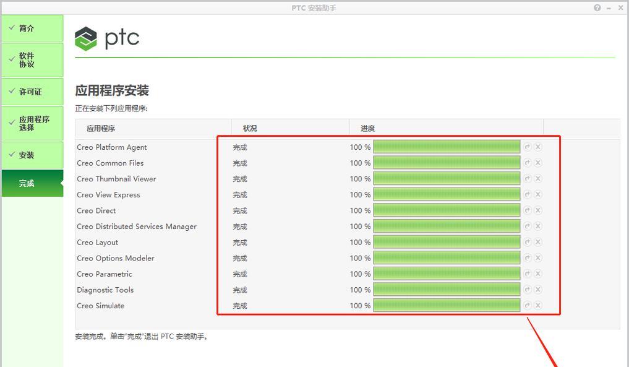This screenshot has height=367, width=629.
Task: Click the cancel X icon for Diagnostic Tools
Action: tap(538, 290)
